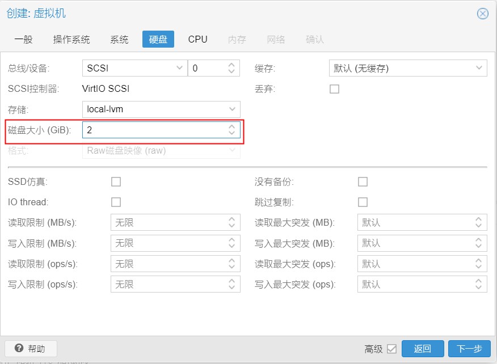The height and width of the screenshot is (364, 497).
Task: Click spinner arrows on disk size field
Action: (231, 130)
